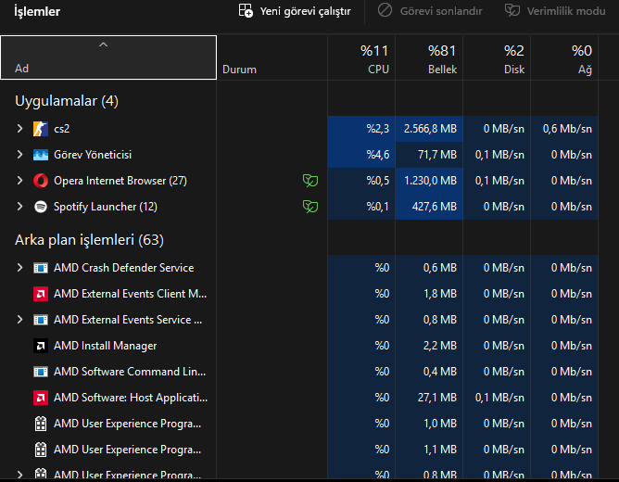The image size is (619, 482).
Task: Click the AMD Crash Defender Service icon
Action: click(41, 268)
